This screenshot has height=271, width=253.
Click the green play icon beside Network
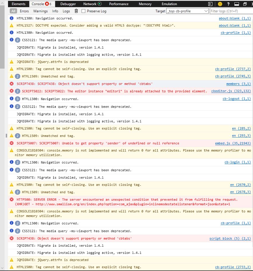pos(100,4)
